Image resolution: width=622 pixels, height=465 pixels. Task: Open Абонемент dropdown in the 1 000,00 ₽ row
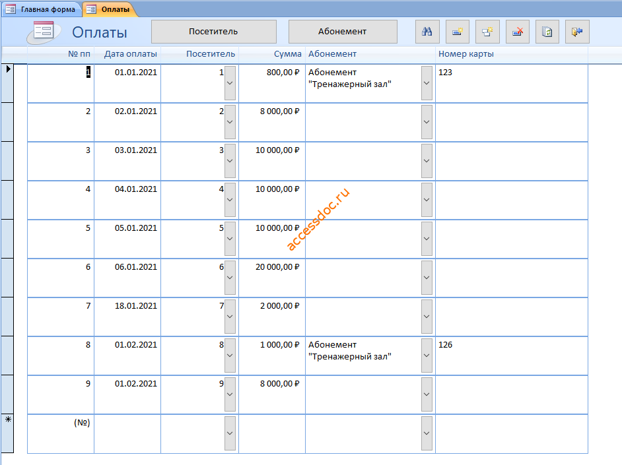pyautogui.click(x=427, y=356)
